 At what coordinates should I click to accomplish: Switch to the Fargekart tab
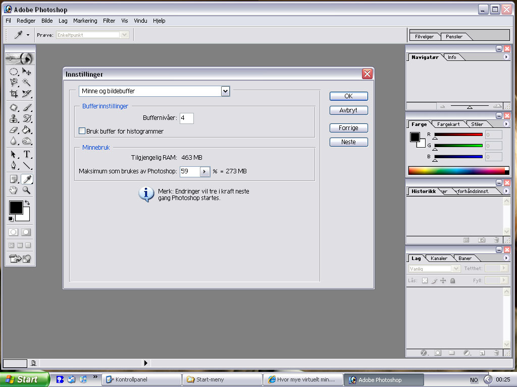tap(448, 124)
